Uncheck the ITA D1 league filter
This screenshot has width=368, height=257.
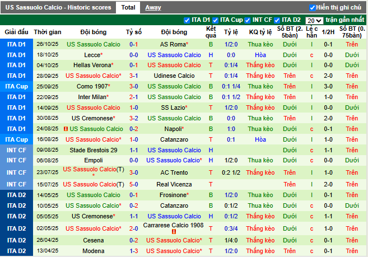(187, 20)
